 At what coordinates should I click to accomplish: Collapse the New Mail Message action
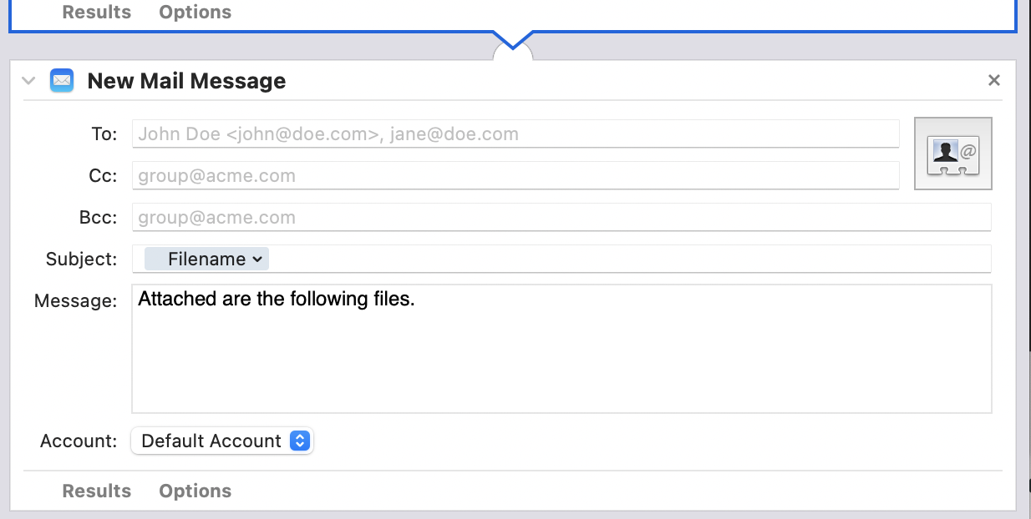[29, 81]
